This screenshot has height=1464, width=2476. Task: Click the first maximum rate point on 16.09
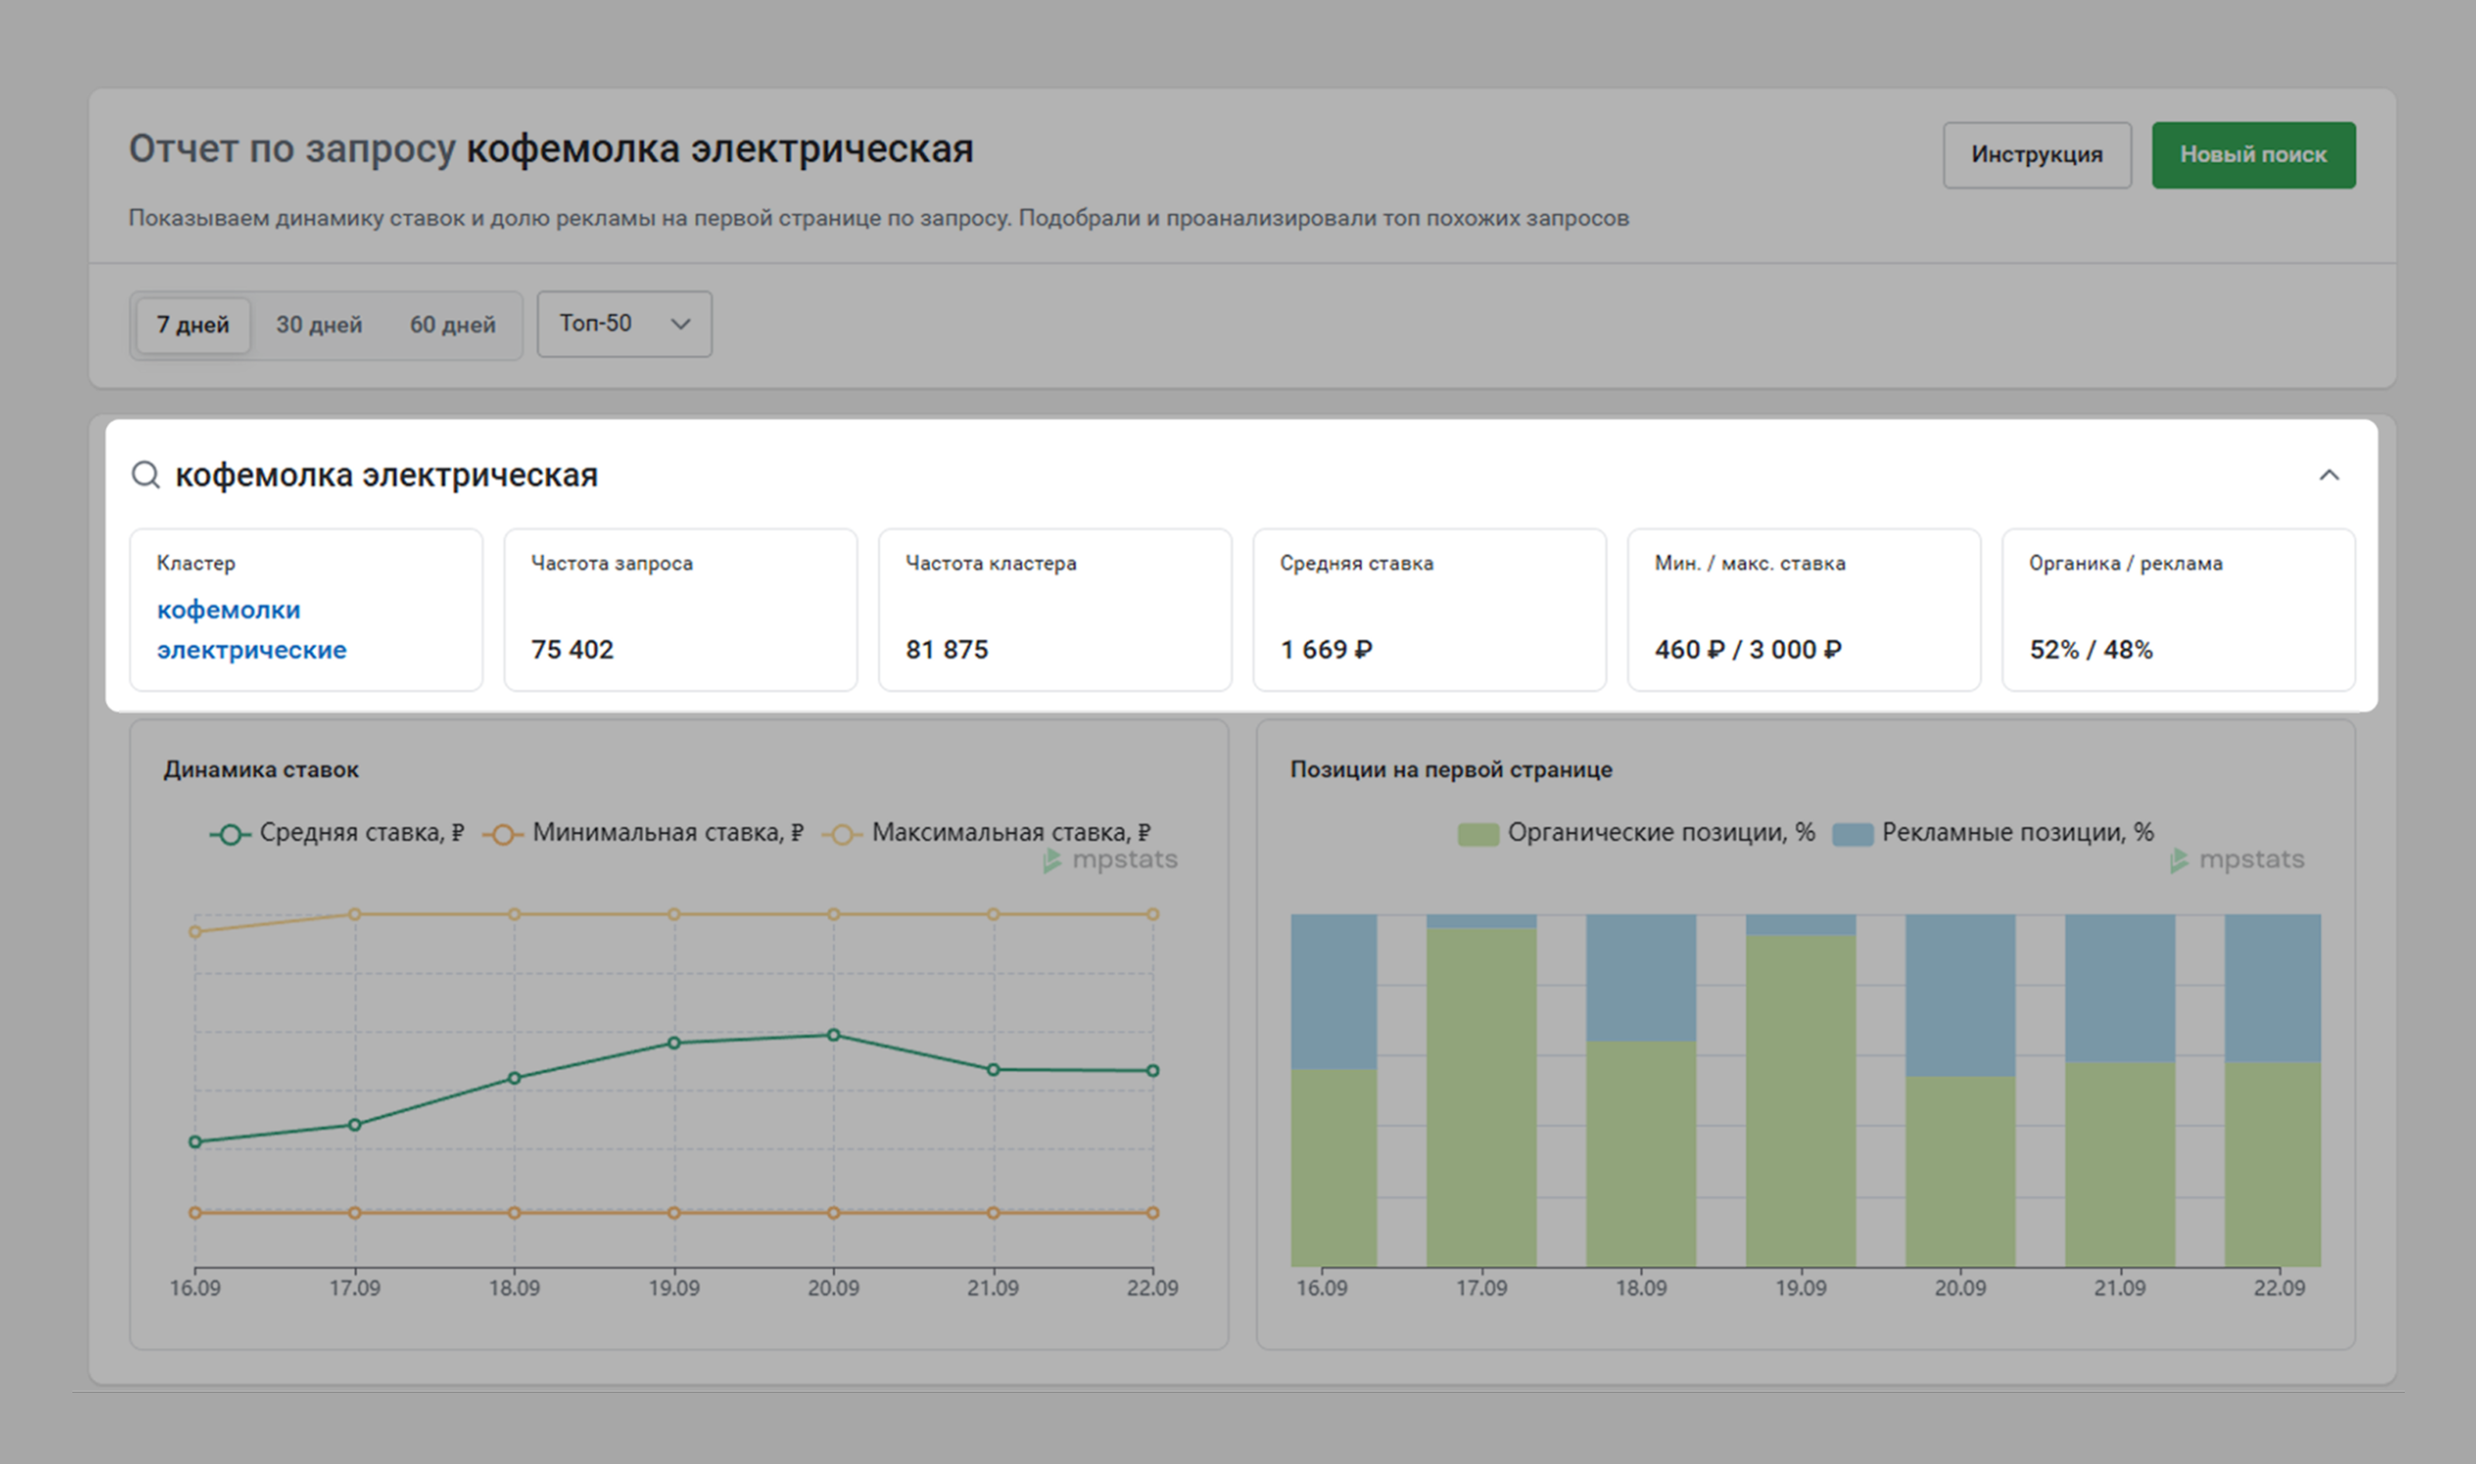coord(195,931)
